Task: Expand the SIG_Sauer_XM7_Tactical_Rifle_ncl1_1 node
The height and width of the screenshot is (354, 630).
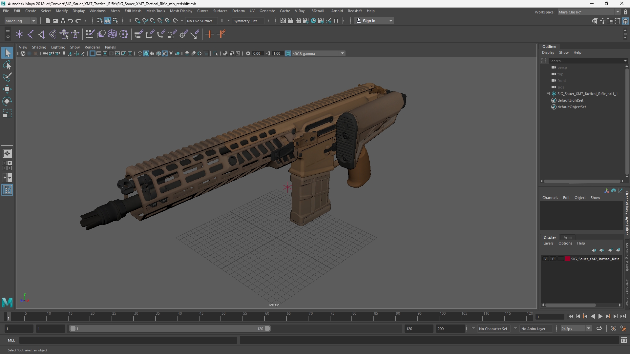Action: click(548, 94)
